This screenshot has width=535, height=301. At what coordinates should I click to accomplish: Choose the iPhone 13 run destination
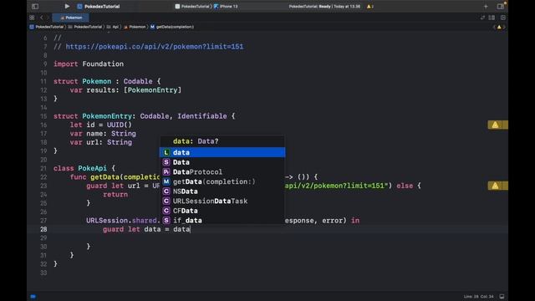226,7
